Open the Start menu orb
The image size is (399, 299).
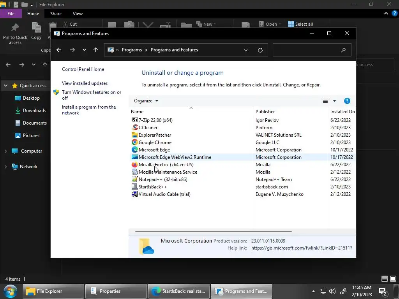(11, 291)
